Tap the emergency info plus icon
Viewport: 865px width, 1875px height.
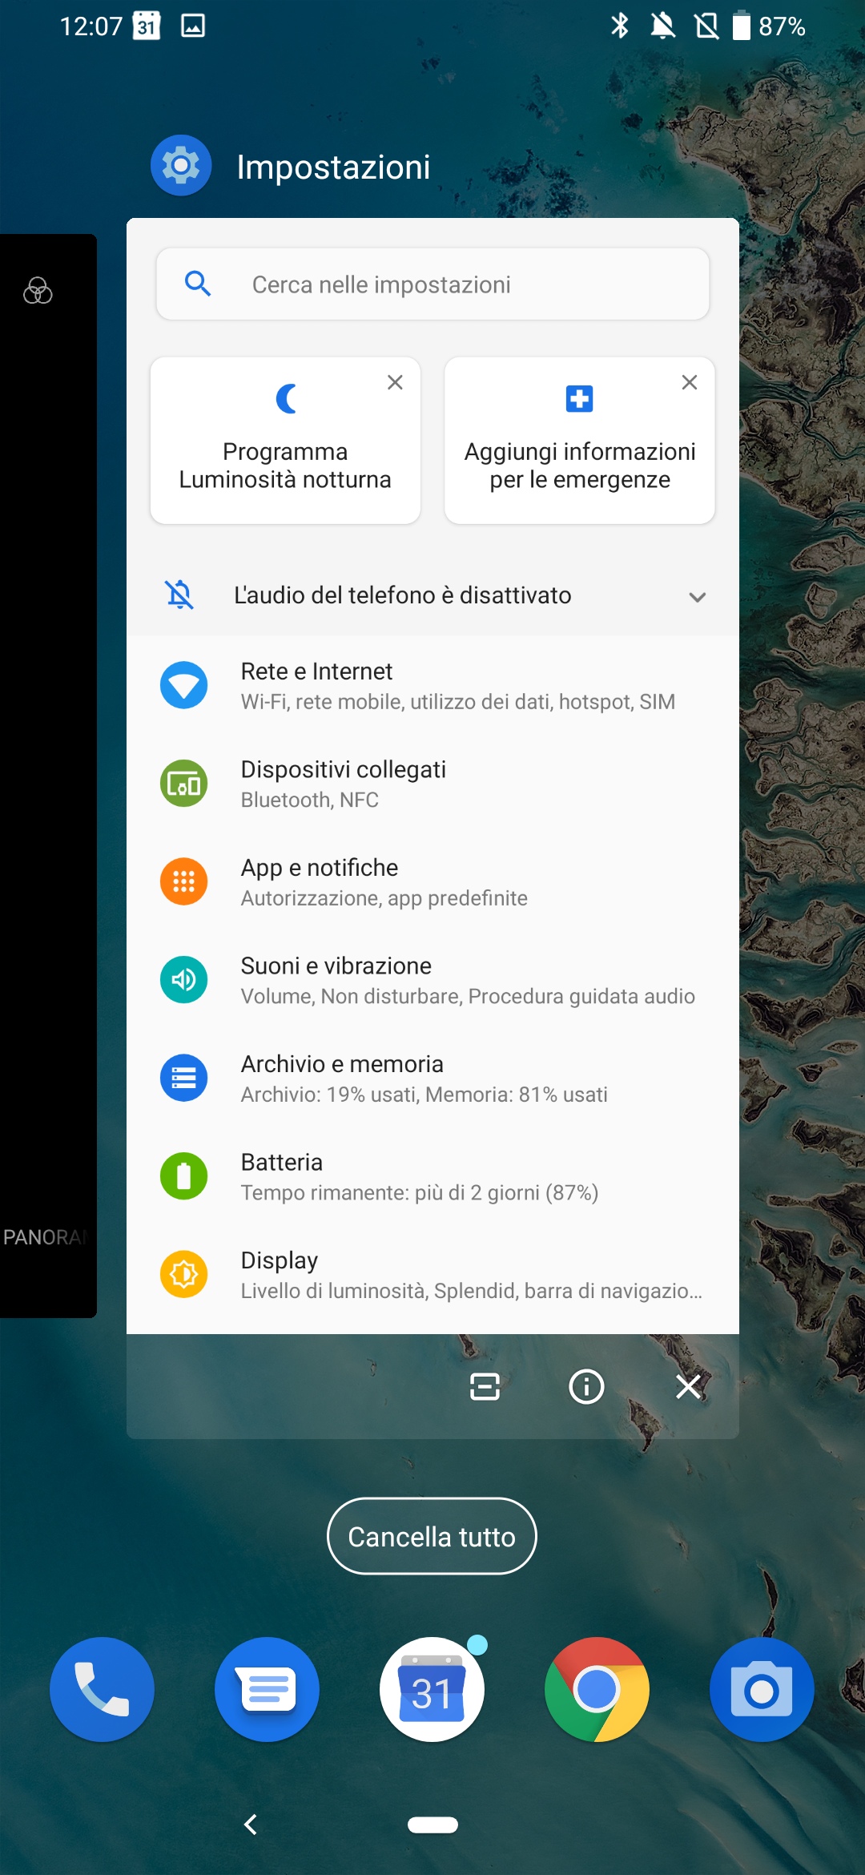[x=579, y=398]
